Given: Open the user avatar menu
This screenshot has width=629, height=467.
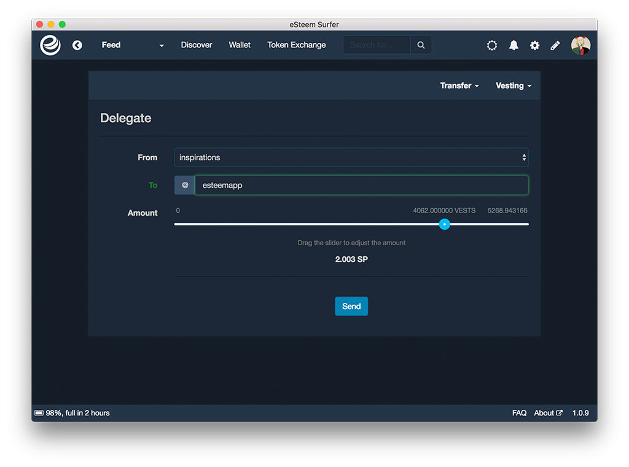Looking at the screenshot, I should tap(580, 45).
